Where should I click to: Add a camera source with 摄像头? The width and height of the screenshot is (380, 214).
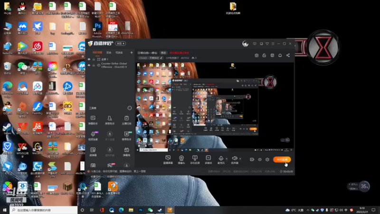coord(181,160)
